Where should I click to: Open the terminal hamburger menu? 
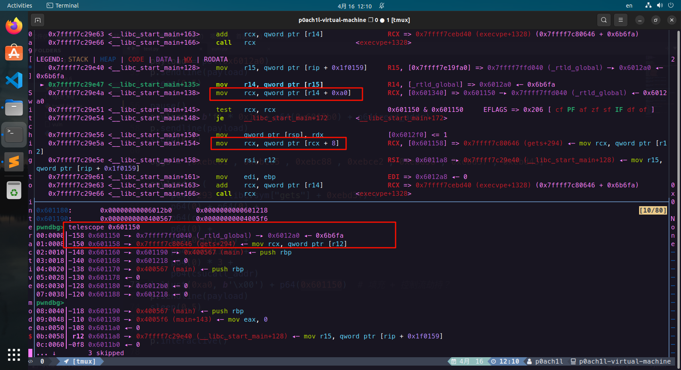621,20
